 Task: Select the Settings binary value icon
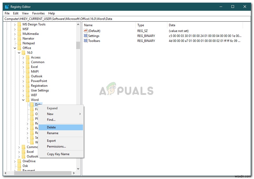[86, 36]
